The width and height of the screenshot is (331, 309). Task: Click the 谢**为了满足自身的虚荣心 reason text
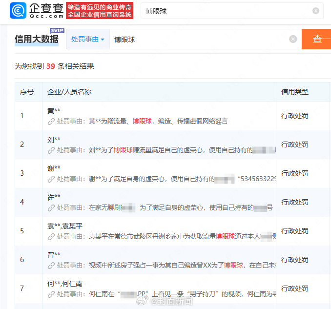183,179
